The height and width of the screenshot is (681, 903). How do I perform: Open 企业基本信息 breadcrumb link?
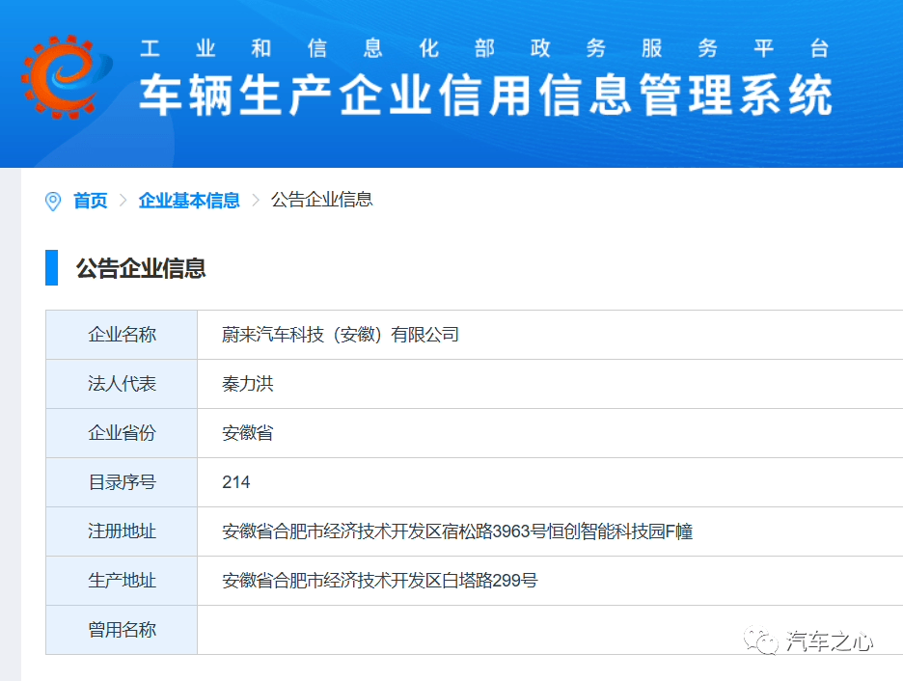coord(189,201)
